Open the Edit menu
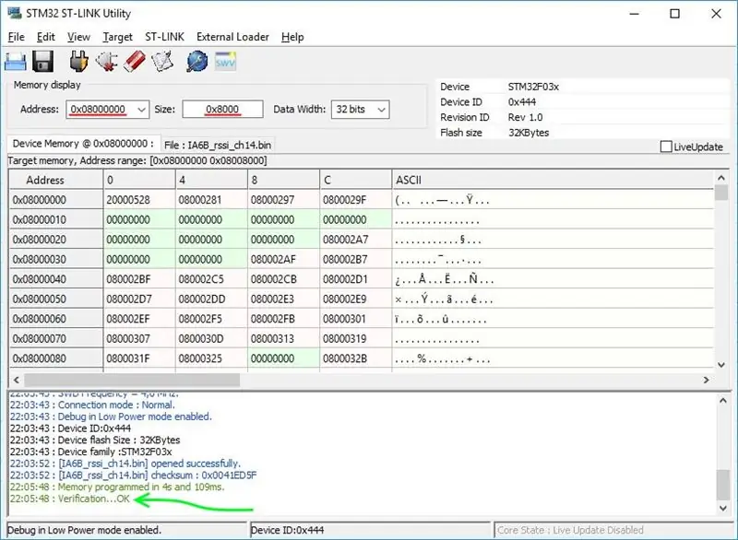Screen dimensions: 738x540 (x=45, y=37)
